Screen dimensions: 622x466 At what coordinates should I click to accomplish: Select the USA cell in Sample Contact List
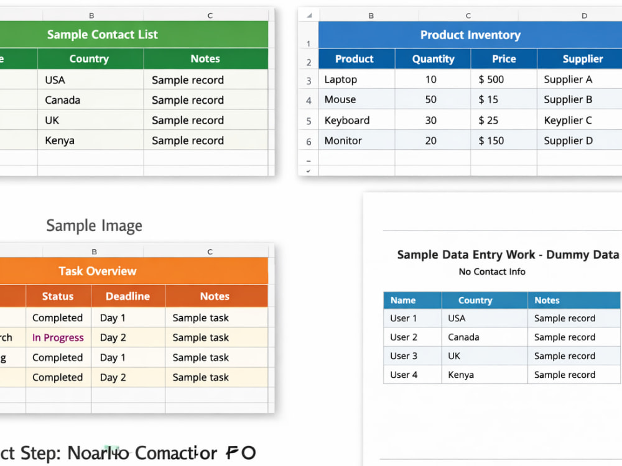tap(90, 80)
